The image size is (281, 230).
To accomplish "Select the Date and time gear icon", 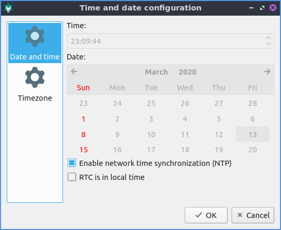I will point(35,36).
